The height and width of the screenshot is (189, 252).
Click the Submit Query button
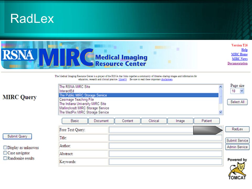17,136
